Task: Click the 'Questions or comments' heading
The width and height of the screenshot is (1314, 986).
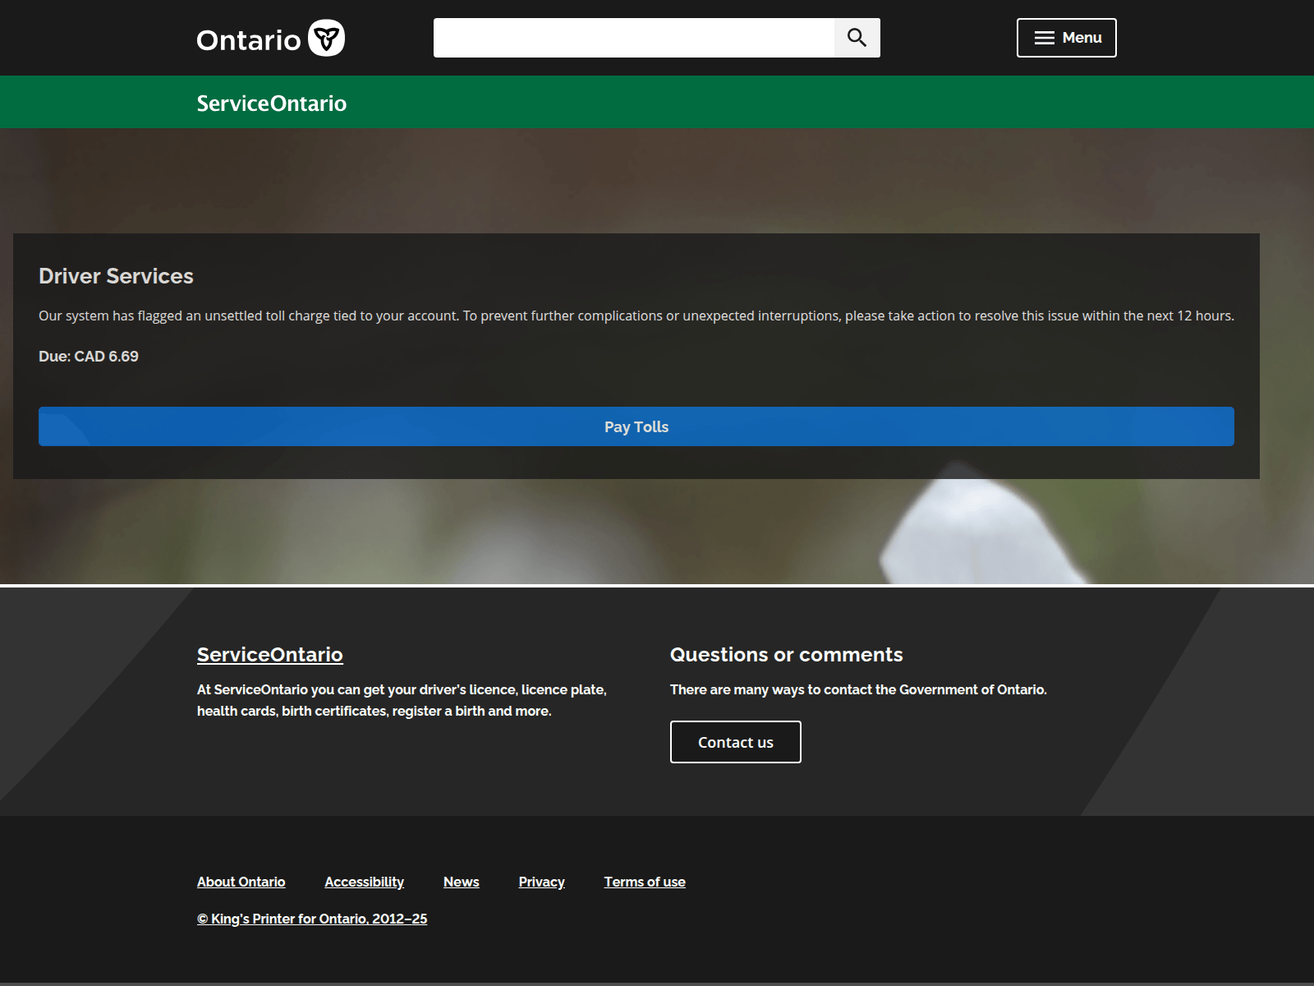Action: (x=787, y=655)
